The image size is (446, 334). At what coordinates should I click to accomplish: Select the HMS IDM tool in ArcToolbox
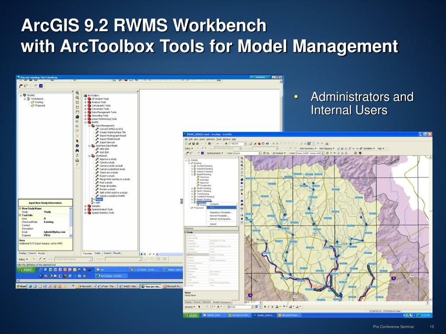pyautogui.click(x=102, y=149)
